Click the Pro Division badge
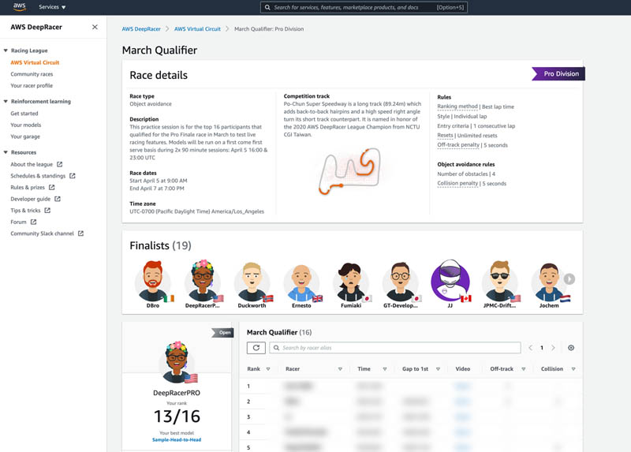631x452 pixels. [558, 73]
